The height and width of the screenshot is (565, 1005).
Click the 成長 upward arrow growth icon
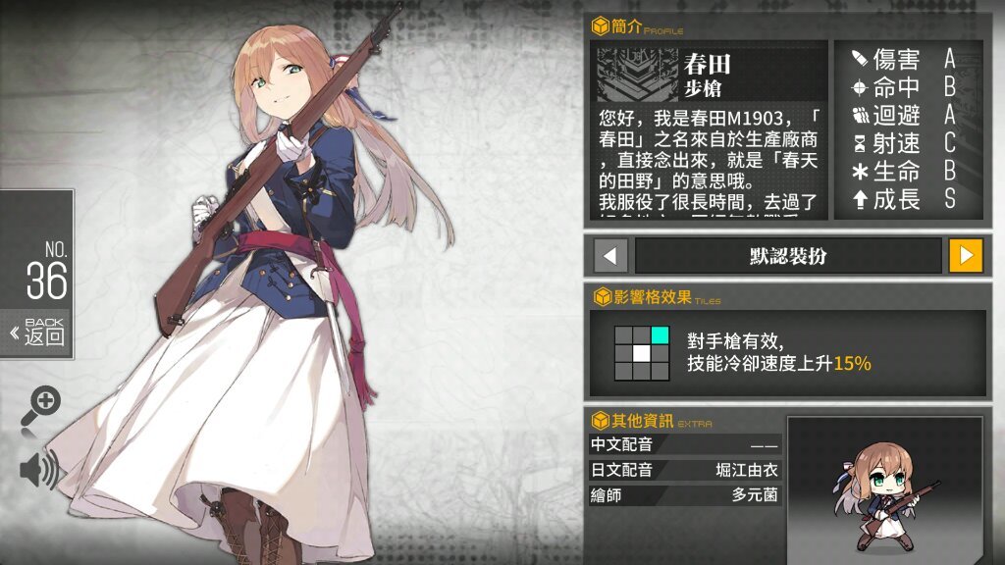coord(860,200)
